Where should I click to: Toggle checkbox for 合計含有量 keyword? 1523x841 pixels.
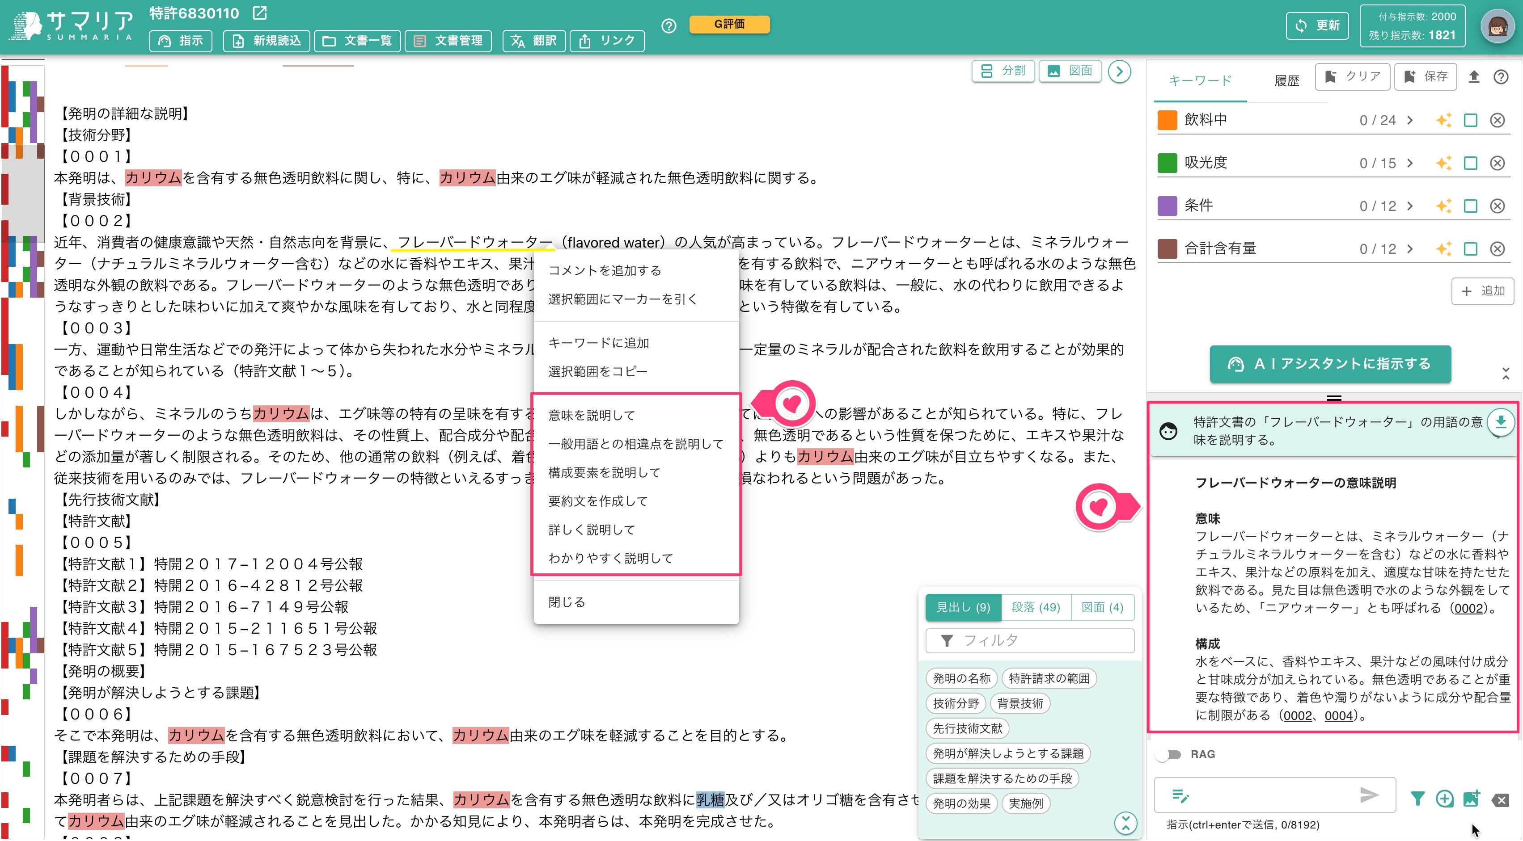pos(1470,249)
